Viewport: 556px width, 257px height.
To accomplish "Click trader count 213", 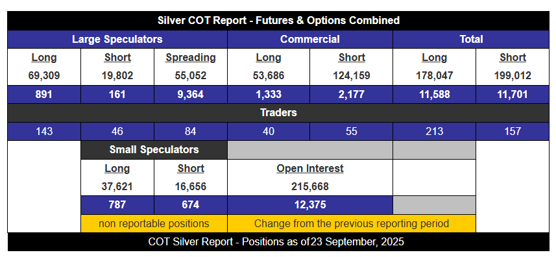I will tap(435, 132).
